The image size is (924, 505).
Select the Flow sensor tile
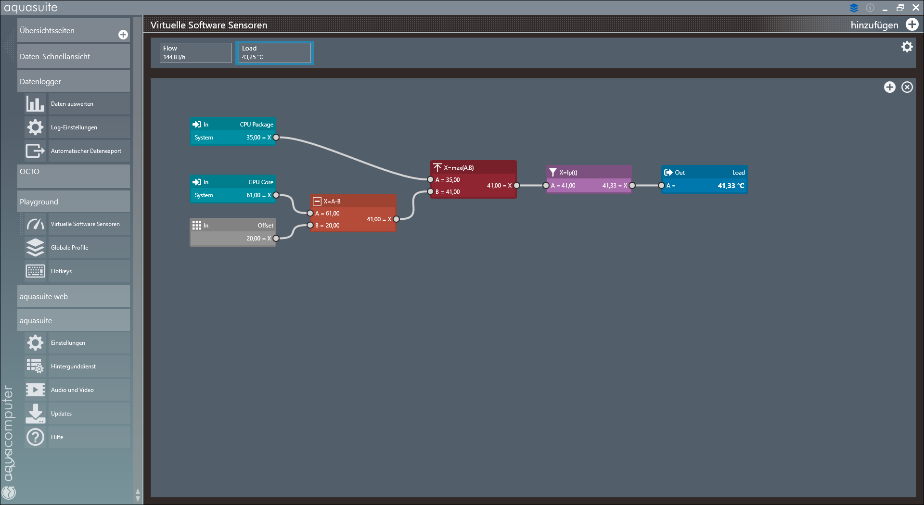tap(196, 52)
